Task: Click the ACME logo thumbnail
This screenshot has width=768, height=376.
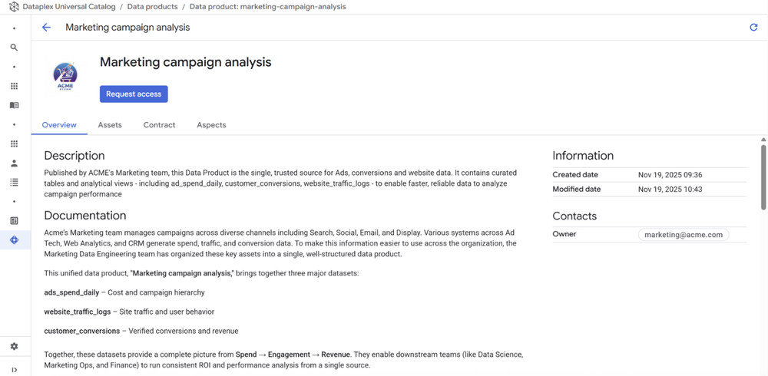Action: 65,77
